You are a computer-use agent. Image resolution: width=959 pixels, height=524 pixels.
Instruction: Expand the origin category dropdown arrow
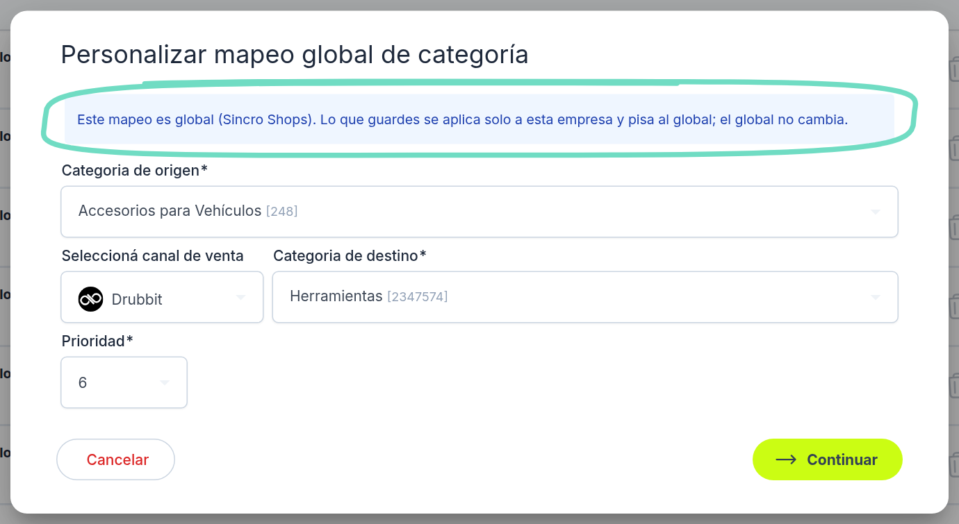click(876, 212)
